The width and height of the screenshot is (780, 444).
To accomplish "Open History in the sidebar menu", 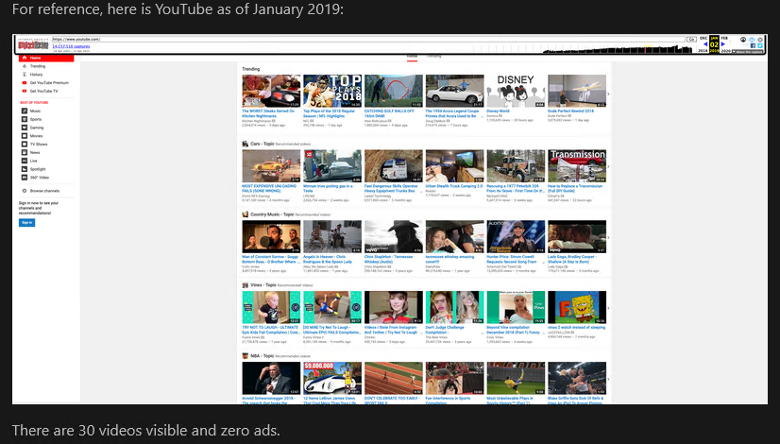I will (36, 75).
